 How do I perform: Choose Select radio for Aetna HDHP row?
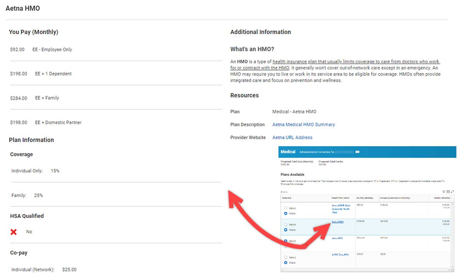coord(286,208)
